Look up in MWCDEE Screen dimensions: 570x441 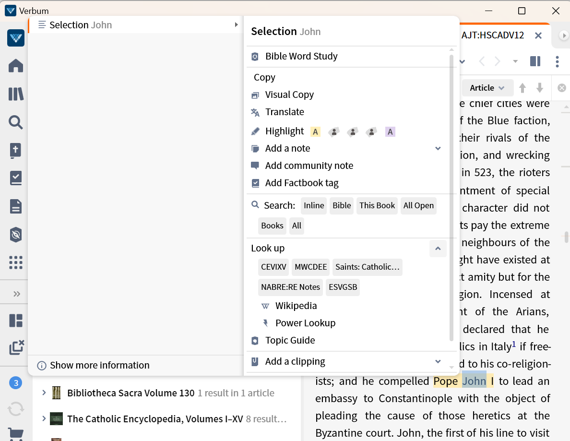pos(311,267)
